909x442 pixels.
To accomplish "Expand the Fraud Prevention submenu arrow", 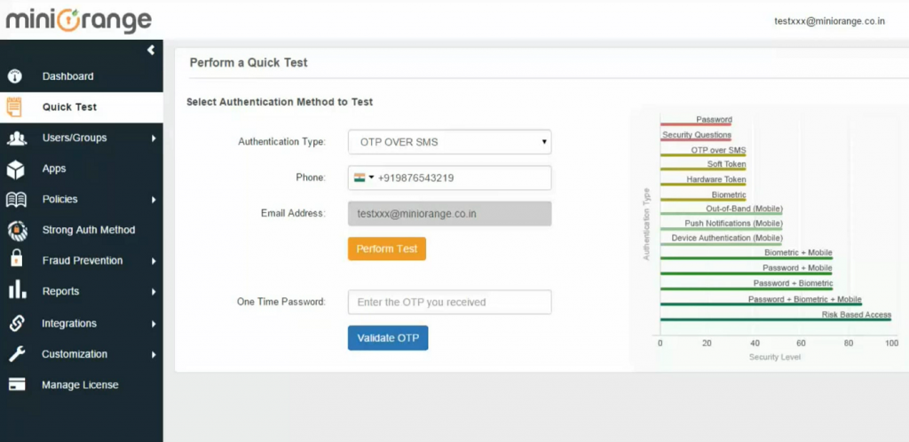I will point(154,261).
